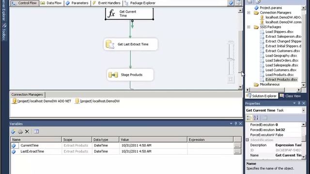Open the Parameters tab
This screenshot has width=310, height=174.
[x=77, y=3]
